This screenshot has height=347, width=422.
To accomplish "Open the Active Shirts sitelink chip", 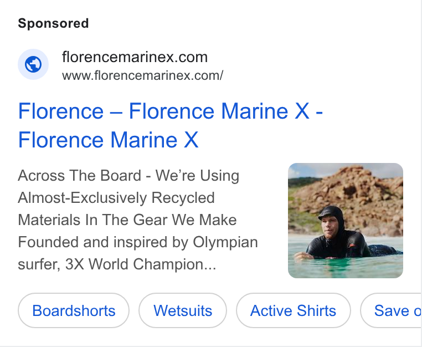I will tap(294, 310).
